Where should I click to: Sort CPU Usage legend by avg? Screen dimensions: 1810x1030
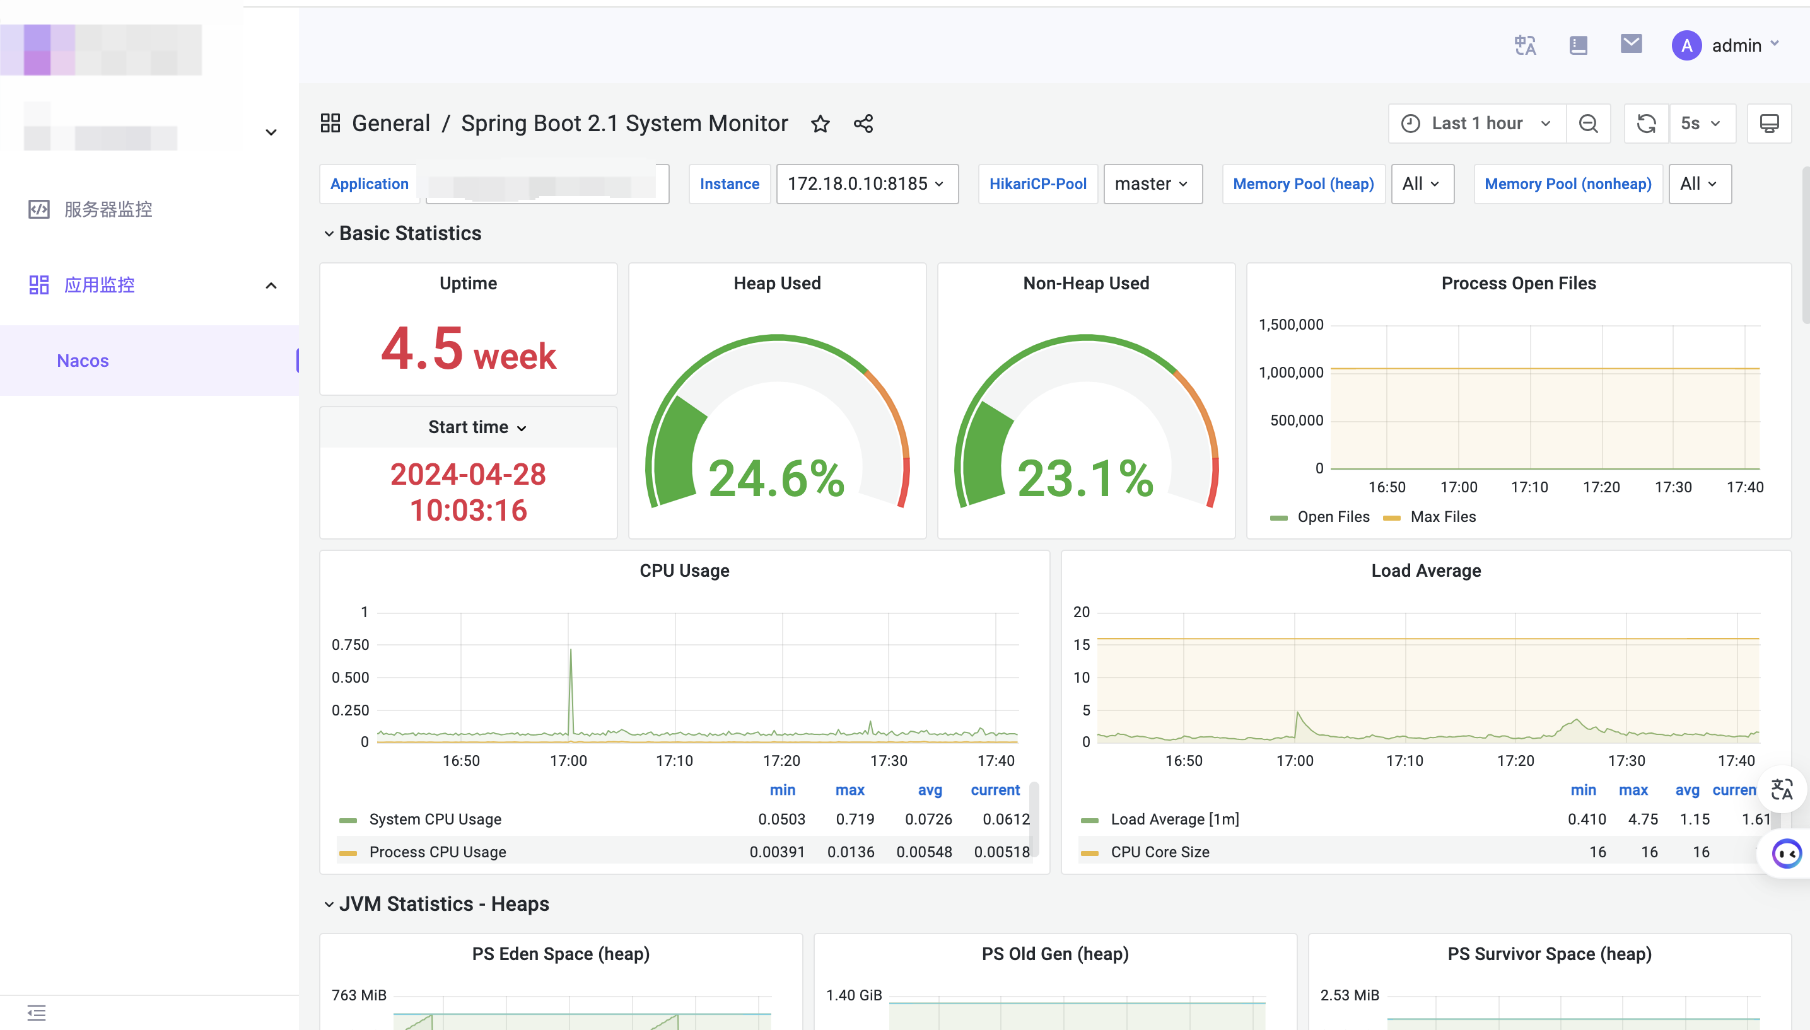930,790
